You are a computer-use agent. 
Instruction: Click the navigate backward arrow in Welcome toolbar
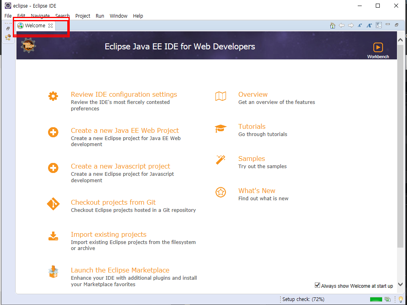[x=342, y=25]
